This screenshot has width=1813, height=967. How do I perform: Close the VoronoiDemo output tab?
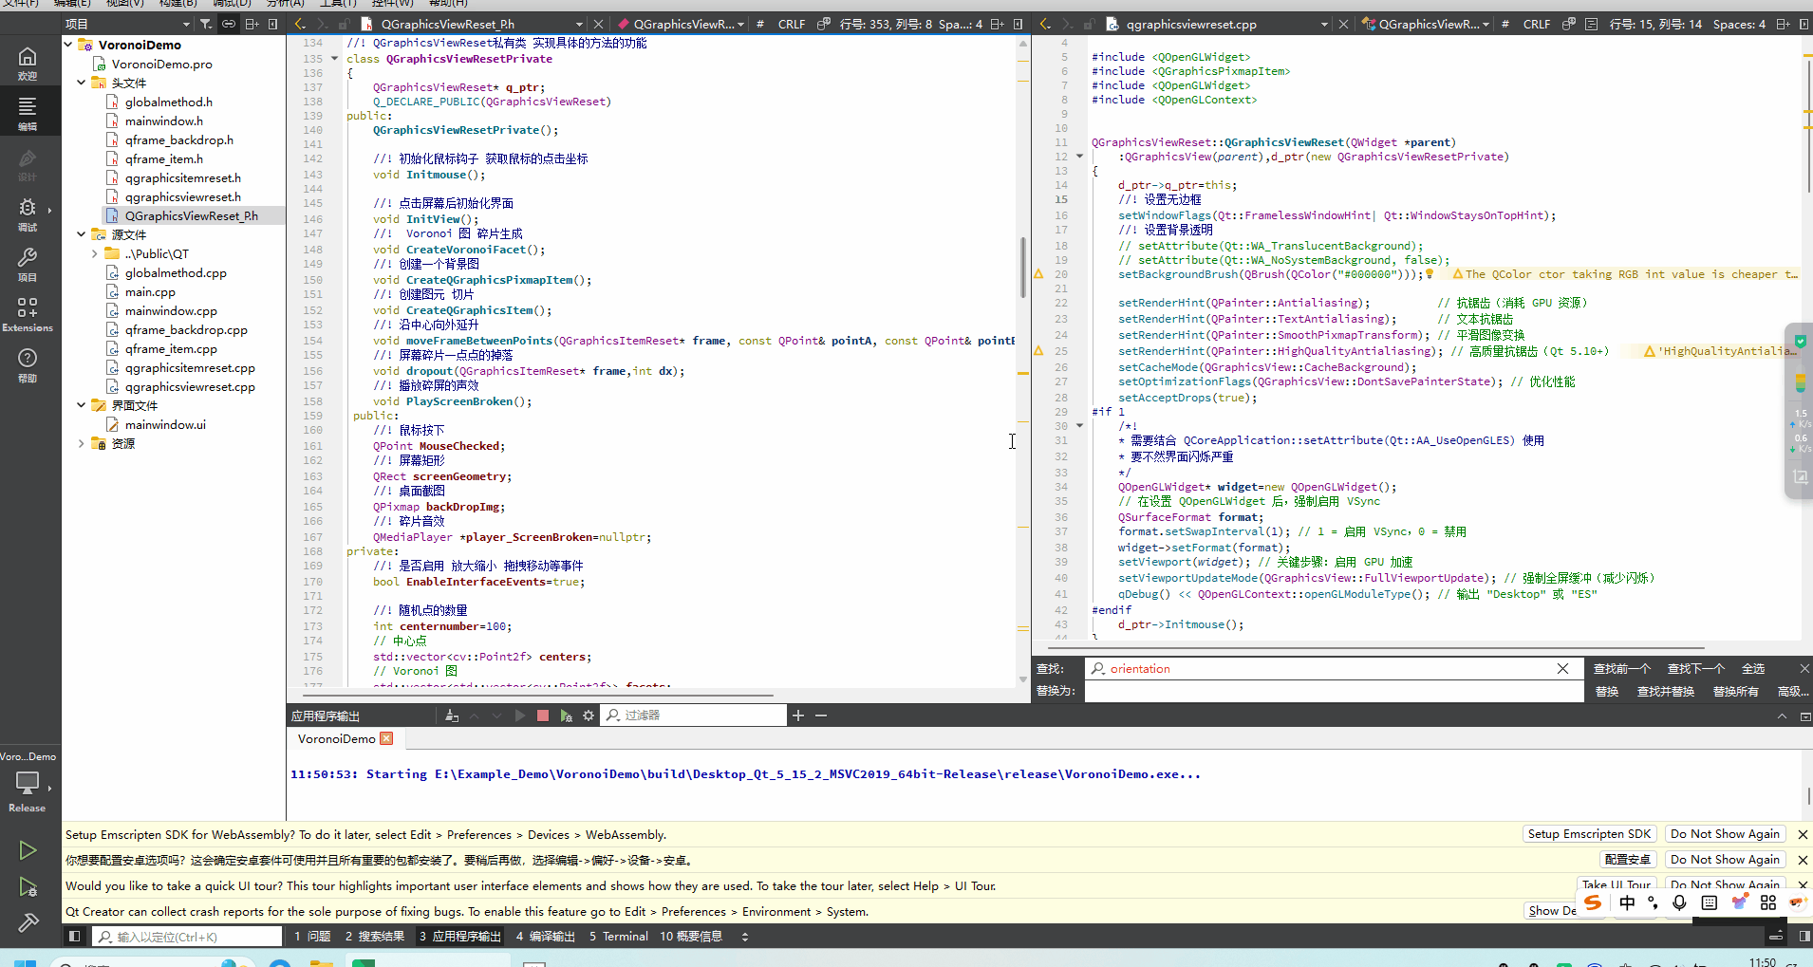pos(386,738)
